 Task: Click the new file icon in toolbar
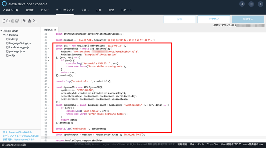click(x=4, y=21)
